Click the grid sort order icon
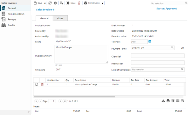Screen dimensions: 189x115 (183, 101)
